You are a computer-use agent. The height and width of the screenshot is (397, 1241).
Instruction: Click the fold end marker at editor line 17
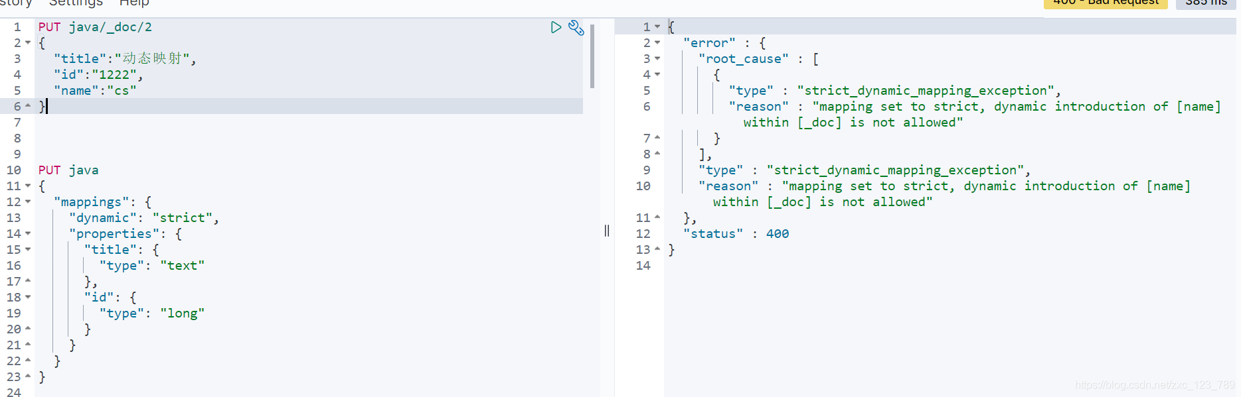point(28,281)
